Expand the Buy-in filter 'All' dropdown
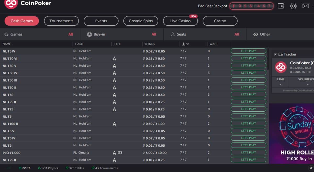This screenshot has height=172, width=314. click(154, 34)
